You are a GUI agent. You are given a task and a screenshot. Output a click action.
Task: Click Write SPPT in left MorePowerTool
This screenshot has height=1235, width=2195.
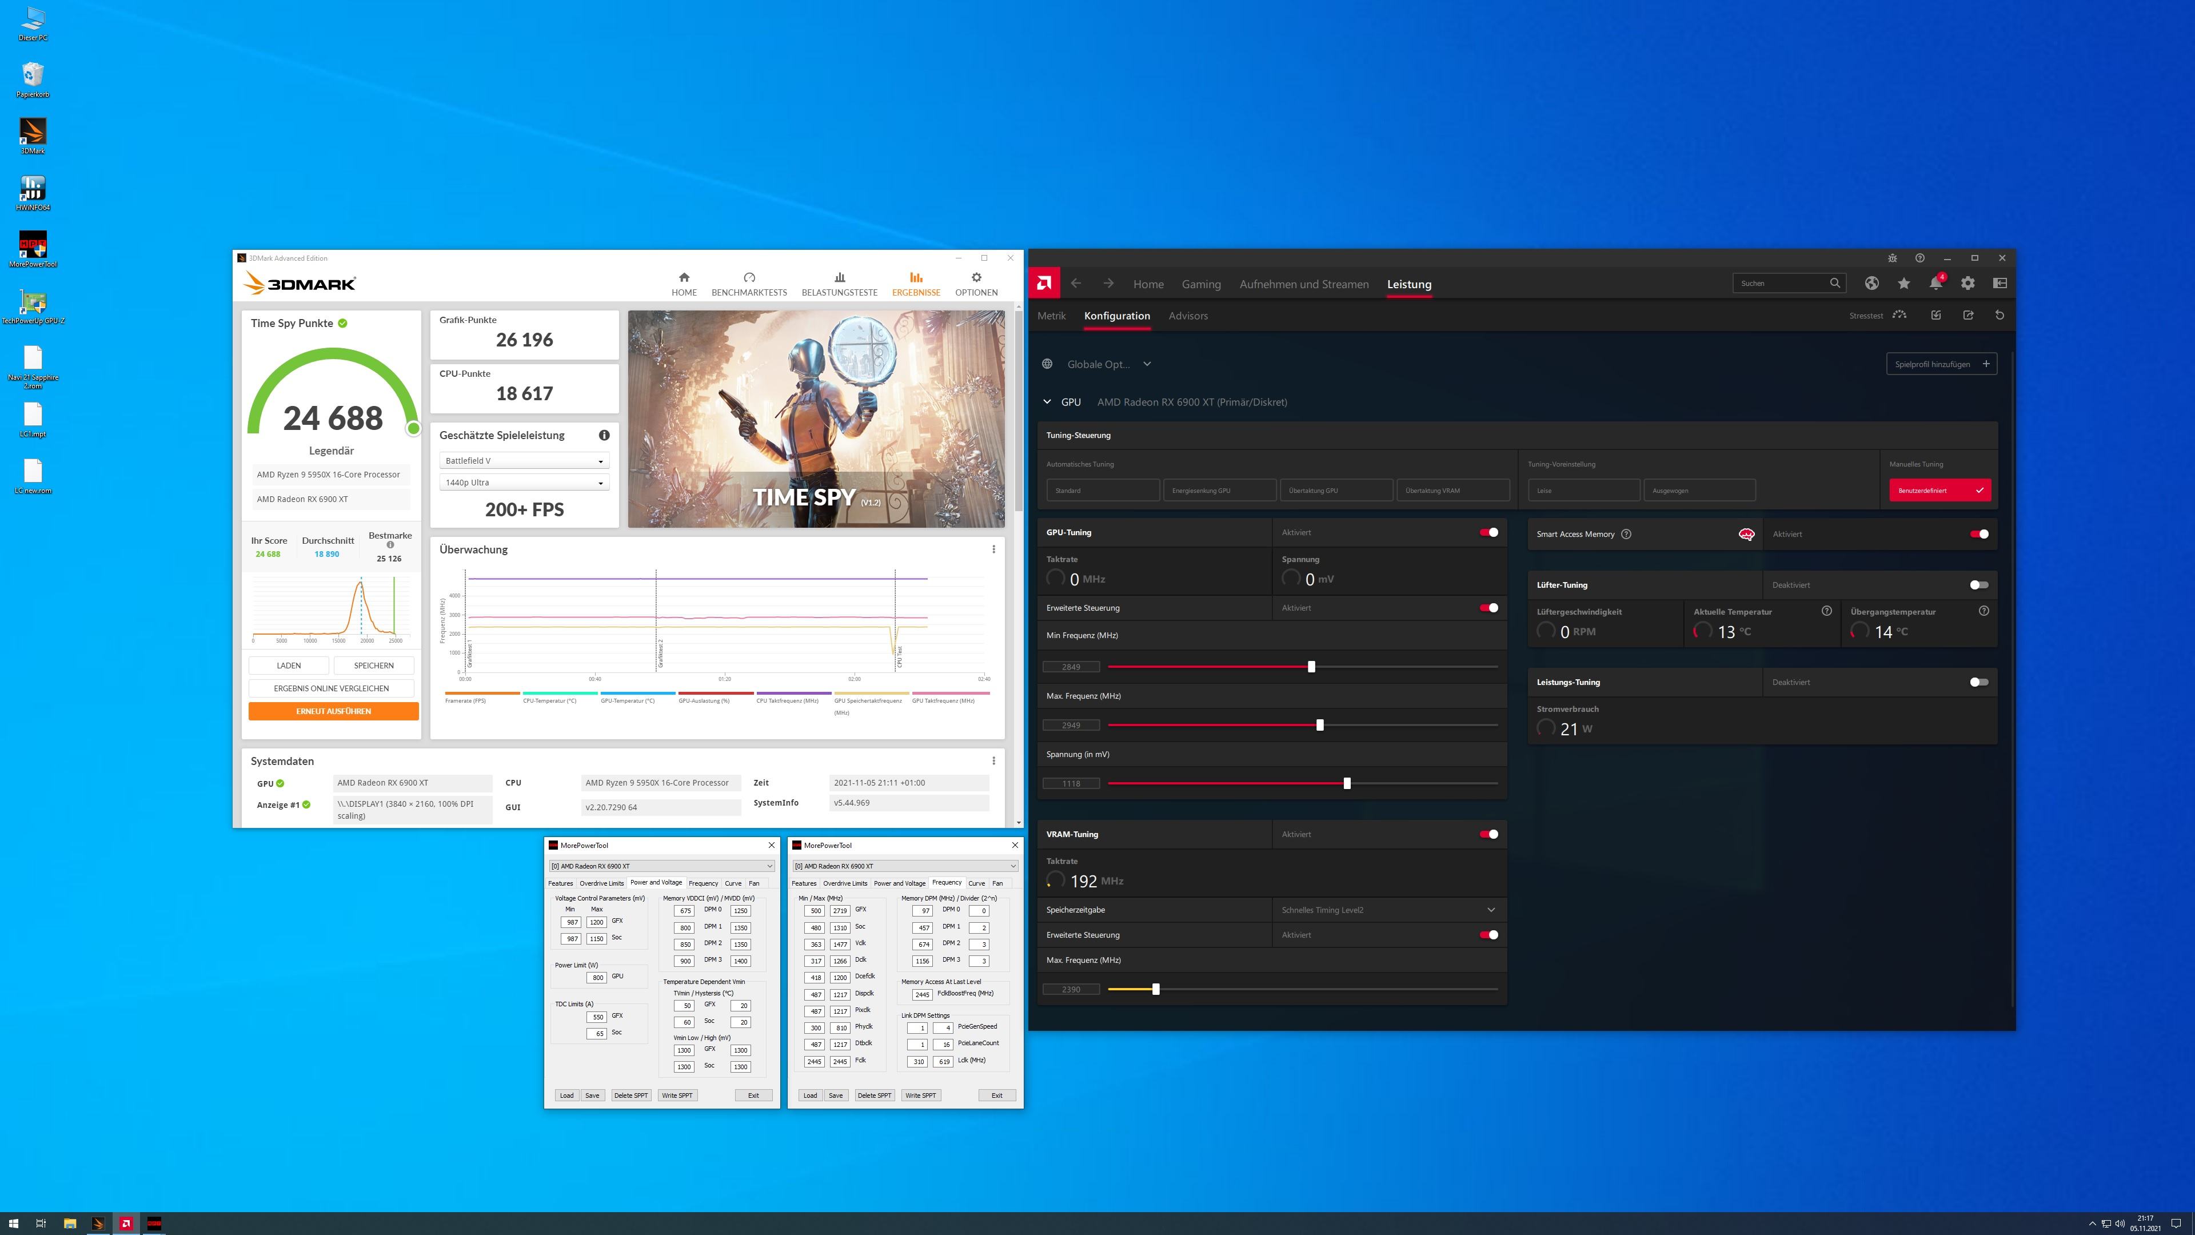[677, 1096]
